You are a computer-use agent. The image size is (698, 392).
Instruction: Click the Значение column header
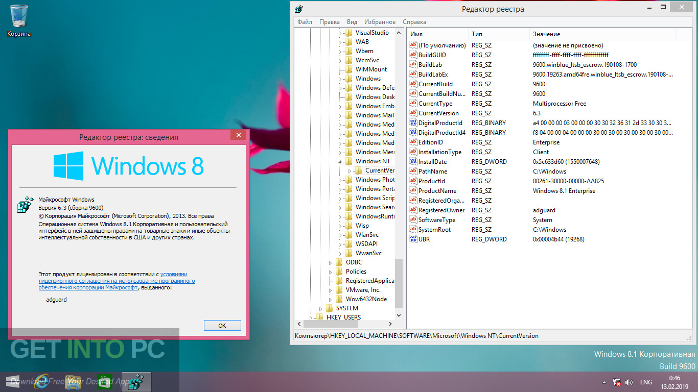(603, 34)
